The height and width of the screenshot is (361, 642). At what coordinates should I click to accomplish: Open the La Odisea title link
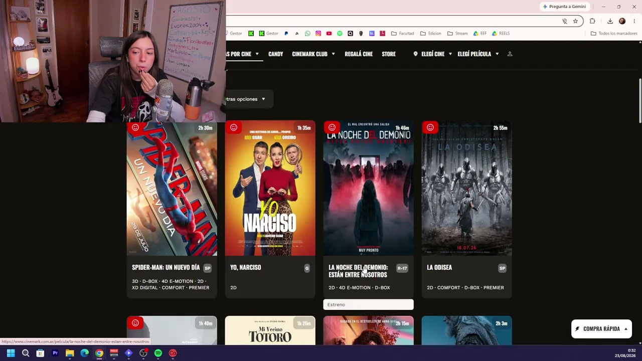click(x=439, y=268)
